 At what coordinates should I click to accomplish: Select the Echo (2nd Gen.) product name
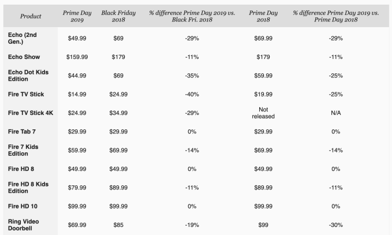tap(22, 38)
